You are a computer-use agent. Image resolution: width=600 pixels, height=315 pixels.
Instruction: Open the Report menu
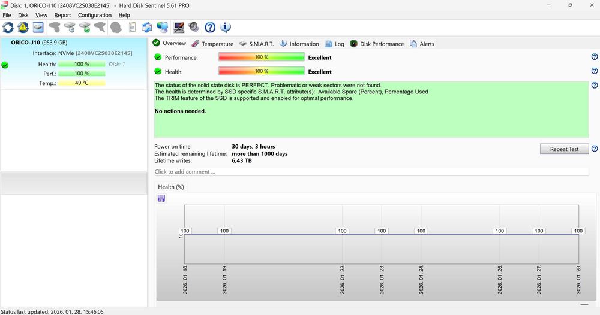[x=62, y=16]
